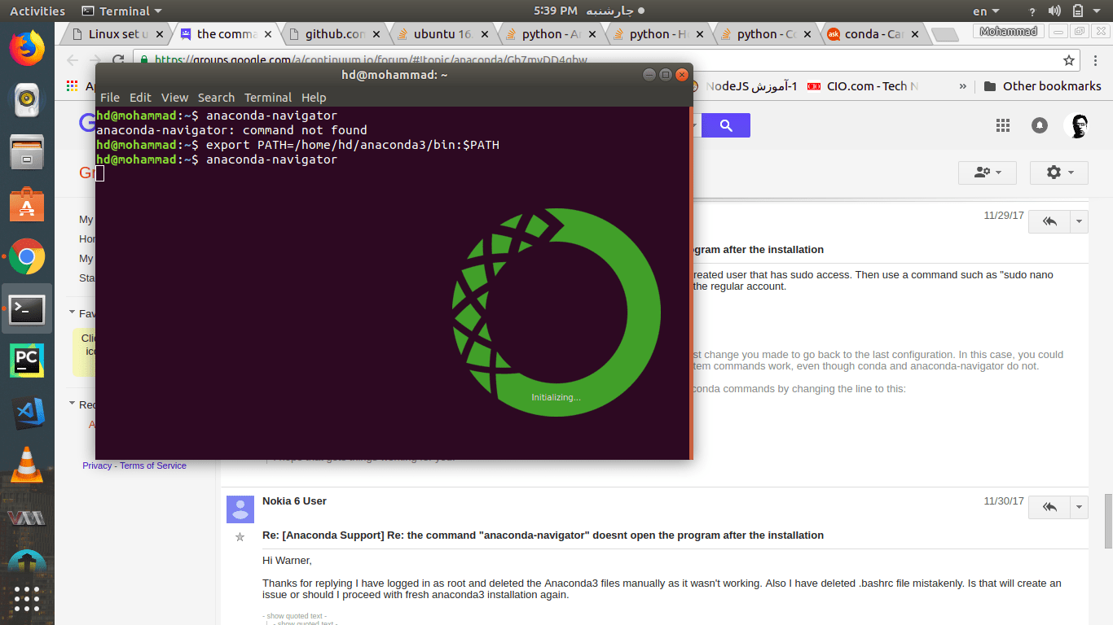Show hidden bookmarks with the » chevron
The image size is (1113, 625).
click(963, 86)
